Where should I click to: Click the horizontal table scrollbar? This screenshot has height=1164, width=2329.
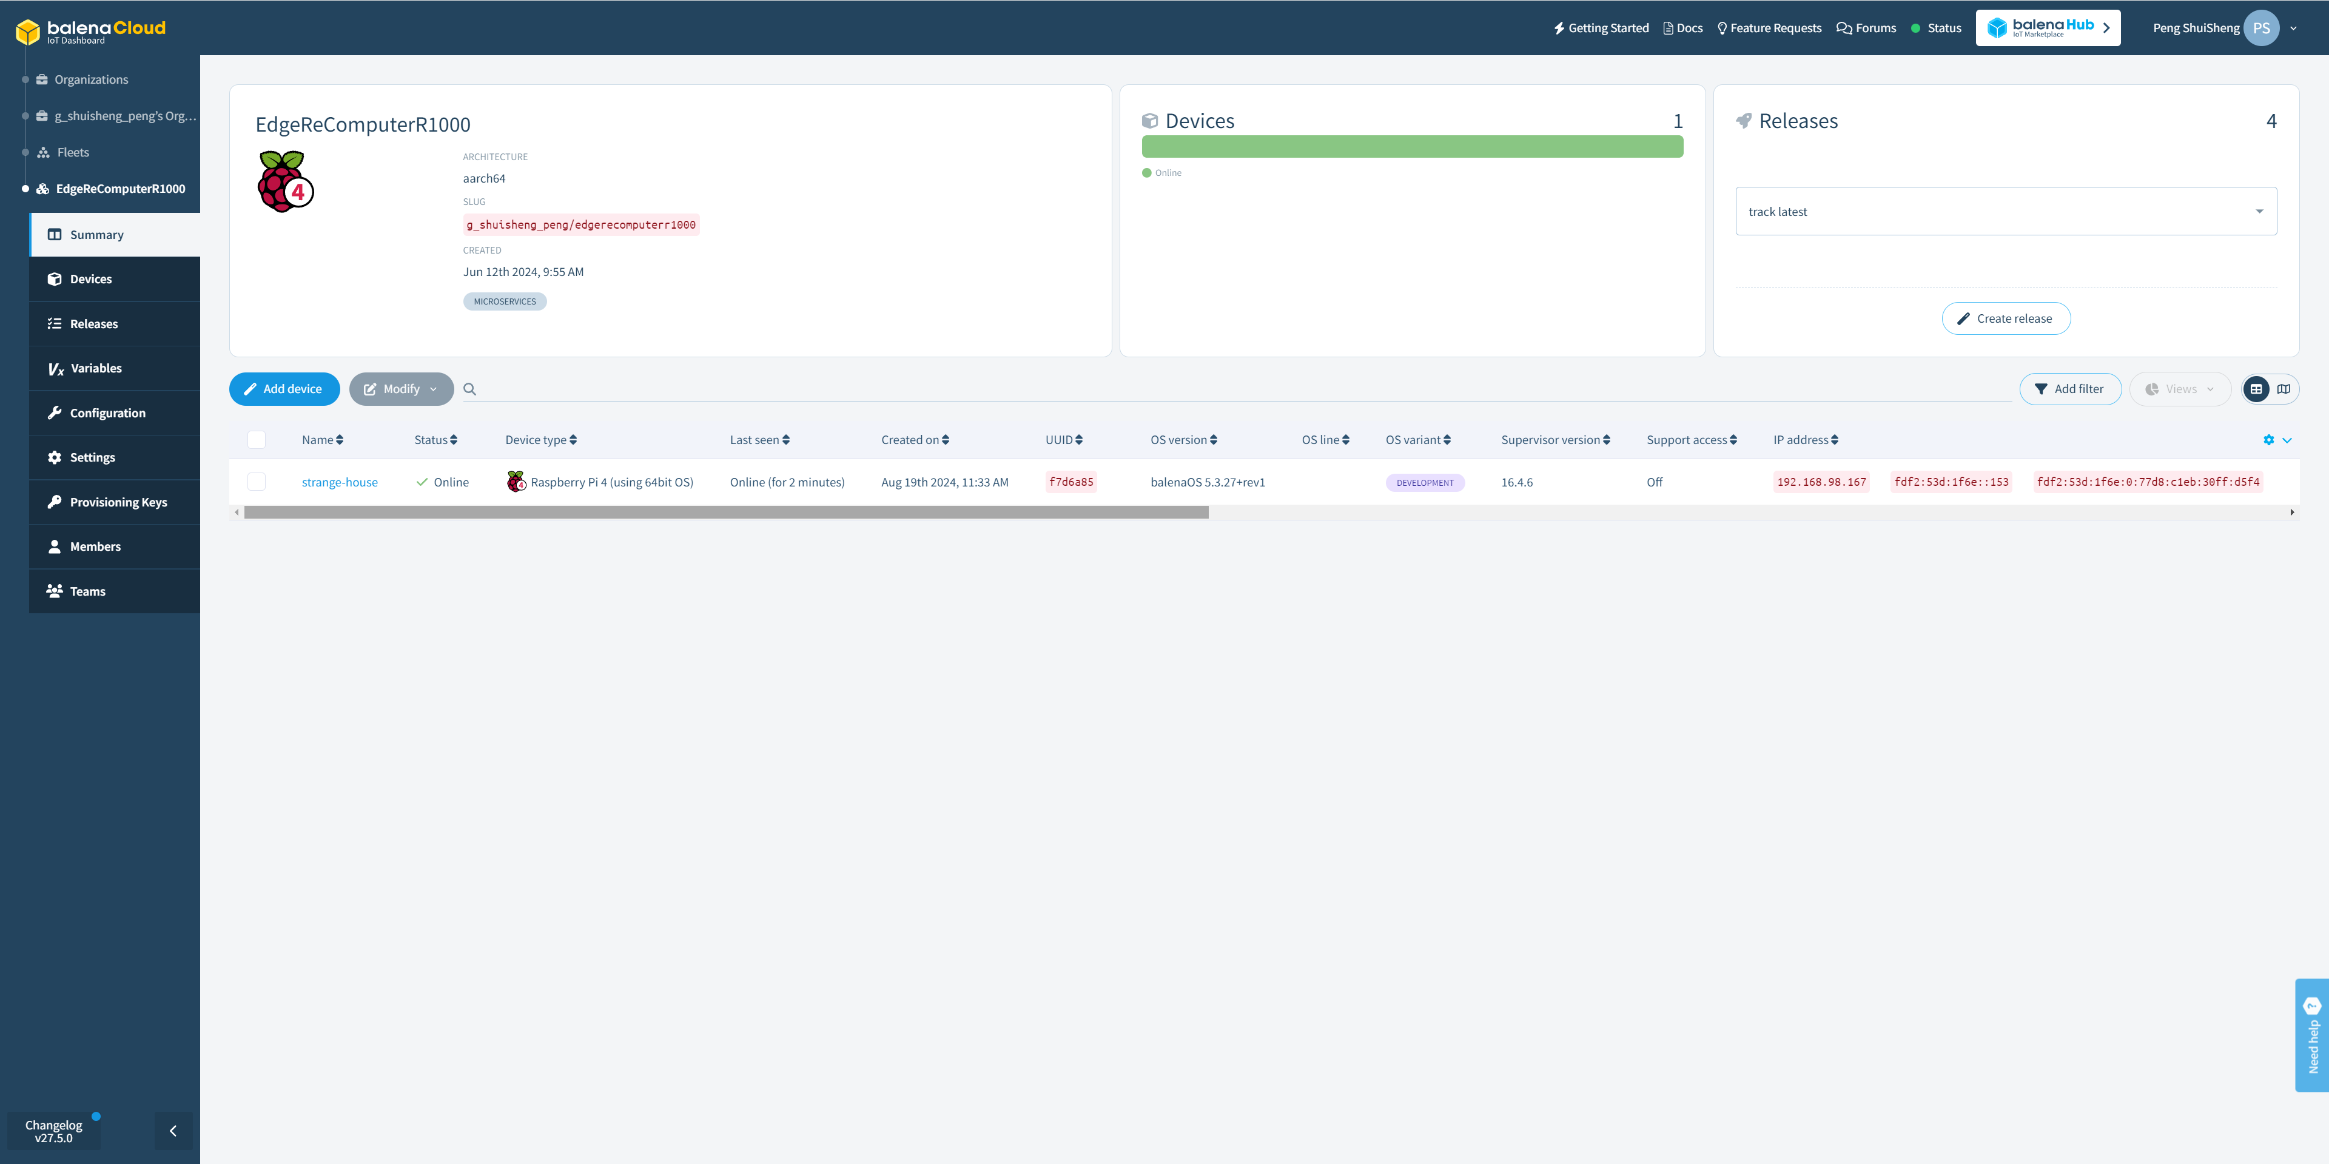tap(726, 512)
